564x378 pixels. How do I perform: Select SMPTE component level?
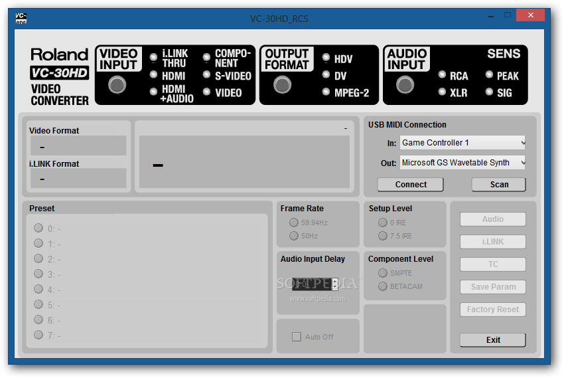tap(383, 273)
